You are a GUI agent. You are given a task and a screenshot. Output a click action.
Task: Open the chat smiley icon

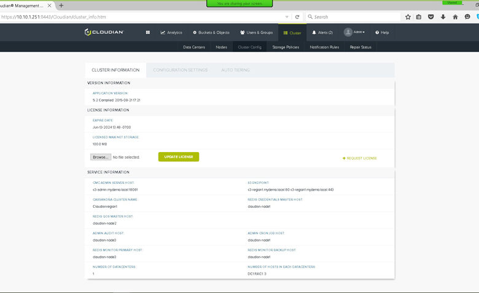[467, 17]
